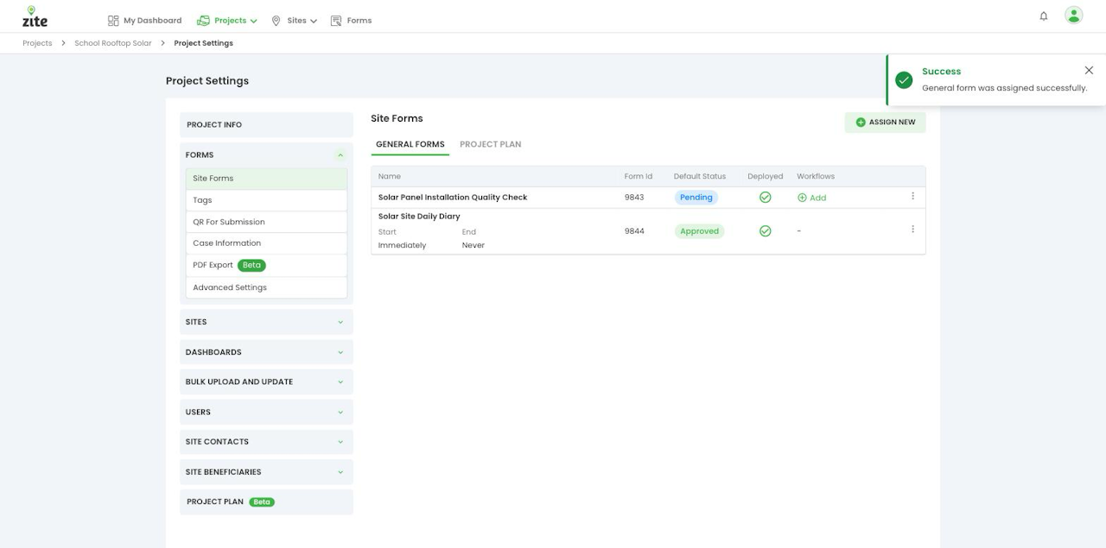
Task: Open options menu for Solar Site Daily Diary
Action: click(x=912, y=230)
